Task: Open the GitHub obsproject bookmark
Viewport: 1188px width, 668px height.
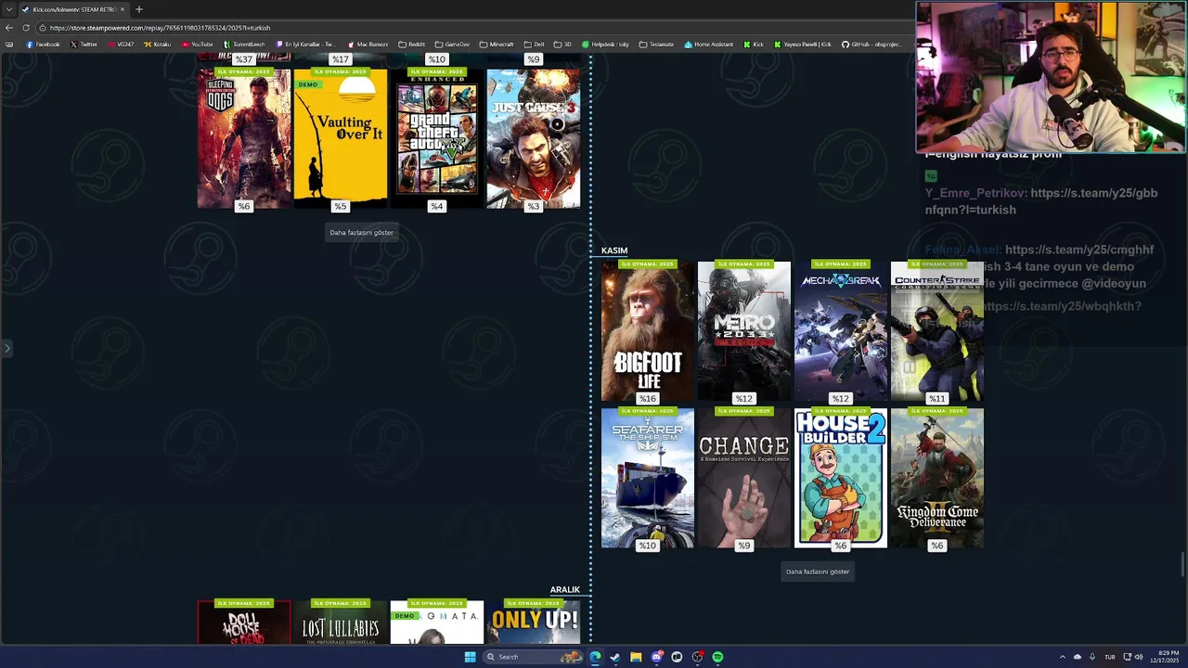Action: click(872, 45)
